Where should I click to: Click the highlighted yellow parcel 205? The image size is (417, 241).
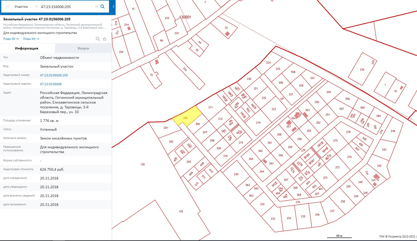187,117
